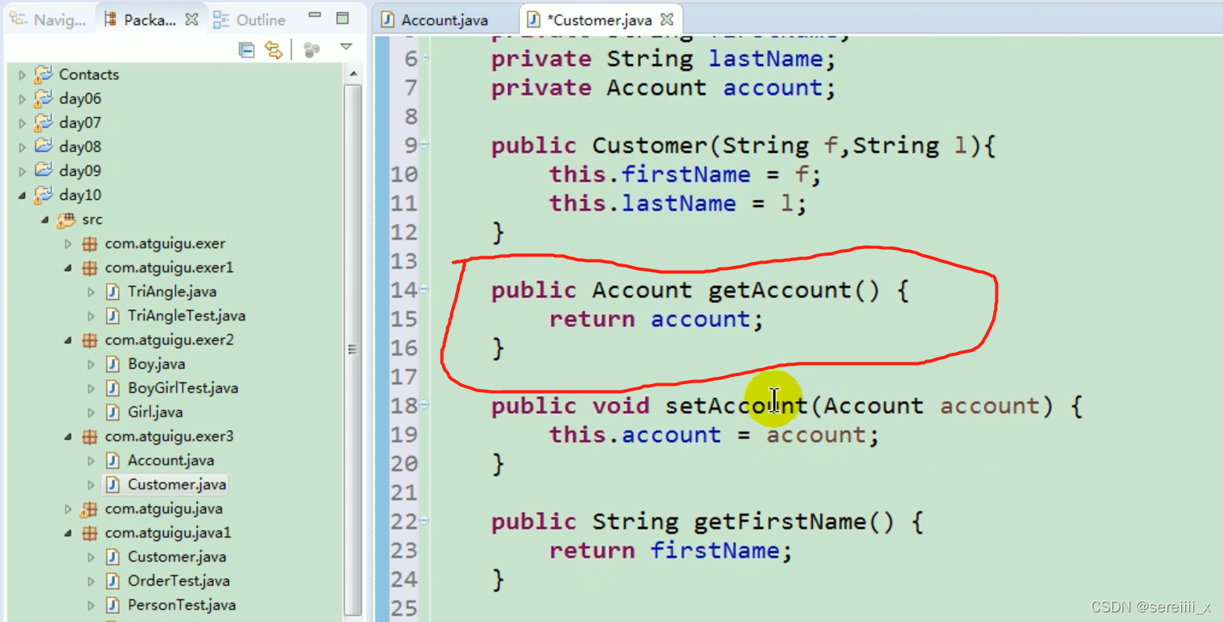Click the day08 project folder icon
This screenshot has width=1223, height=622.
pyautogui.click(x=43, y=147)
